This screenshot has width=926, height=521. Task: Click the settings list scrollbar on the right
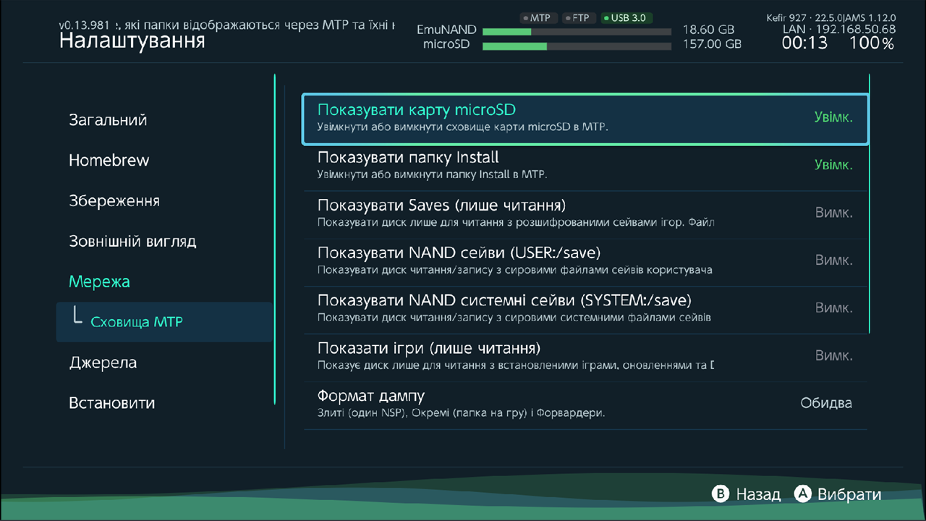tap(869, 203)
